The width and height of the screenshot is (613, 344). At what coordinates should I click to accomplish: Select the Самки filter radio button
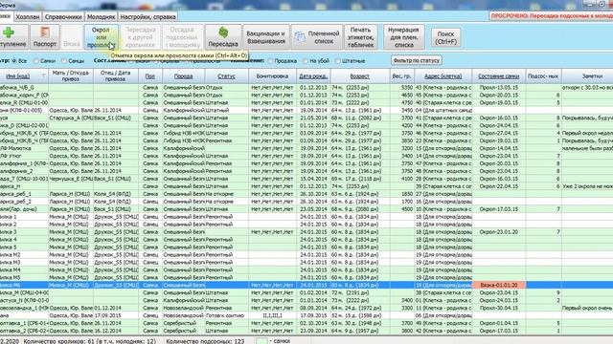click(36, 61)
